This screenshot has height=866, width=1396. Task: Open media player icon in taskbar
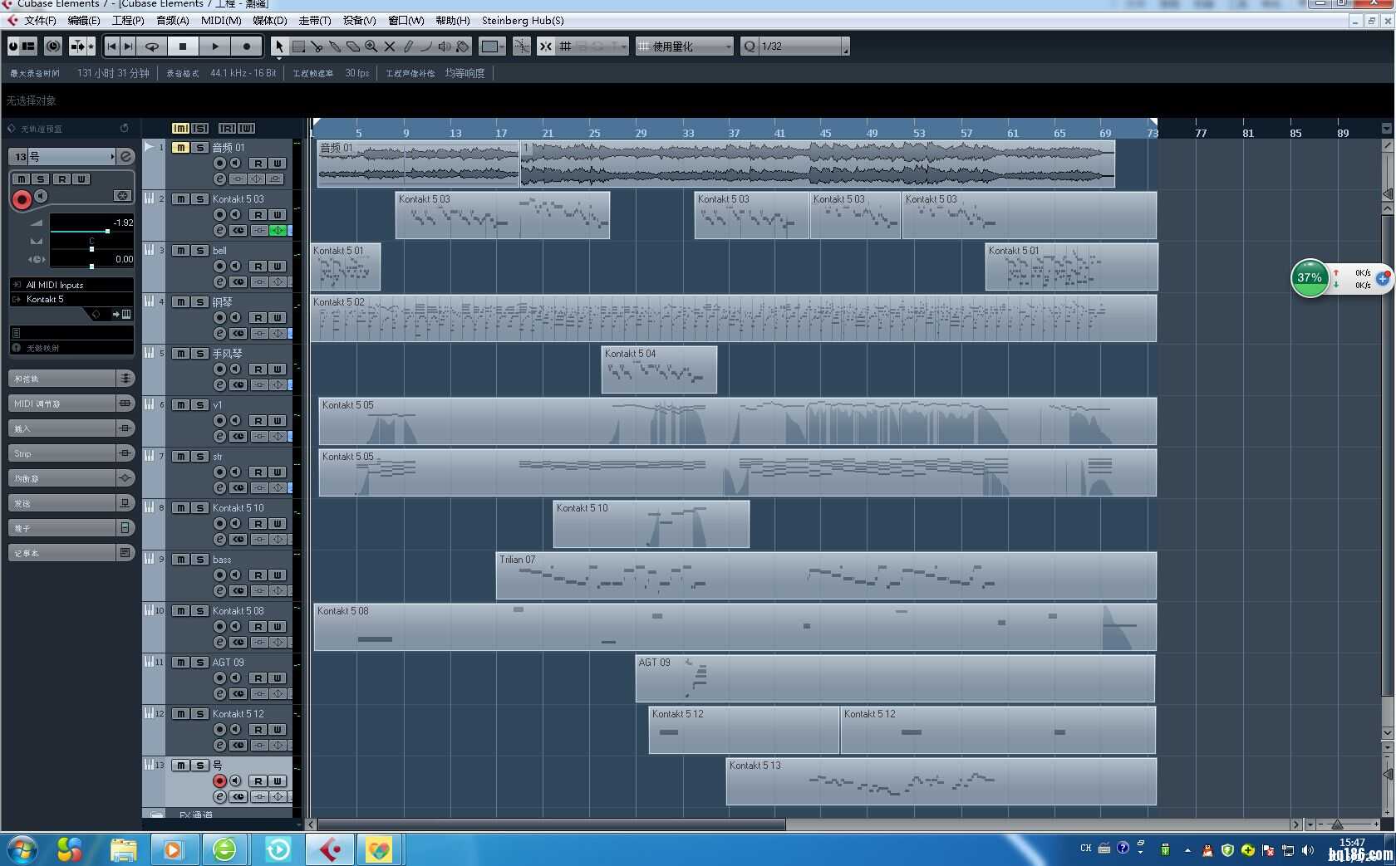173,849
